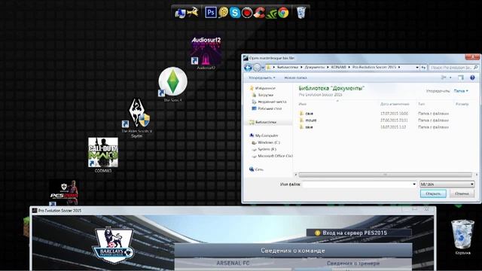
Task: Click the horizontal scrollbar in file list
Action: pos(385,175)
